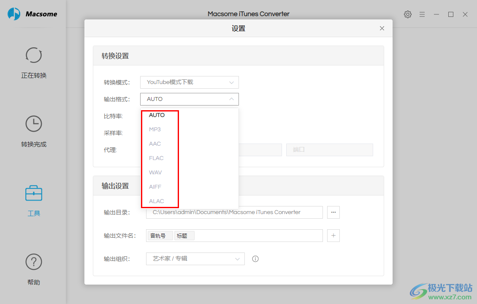The image size is (477, 304).
Task: Open the Converting (正在转换) sidebar section
Action: 33,63
